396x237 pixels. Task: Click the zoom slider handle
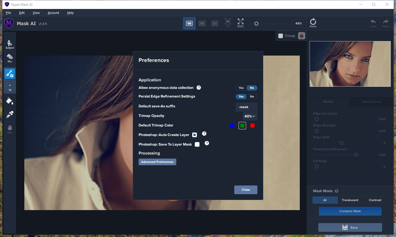click(256, 24)
